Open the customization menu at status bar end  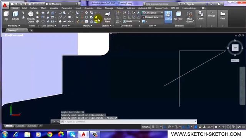243,127
